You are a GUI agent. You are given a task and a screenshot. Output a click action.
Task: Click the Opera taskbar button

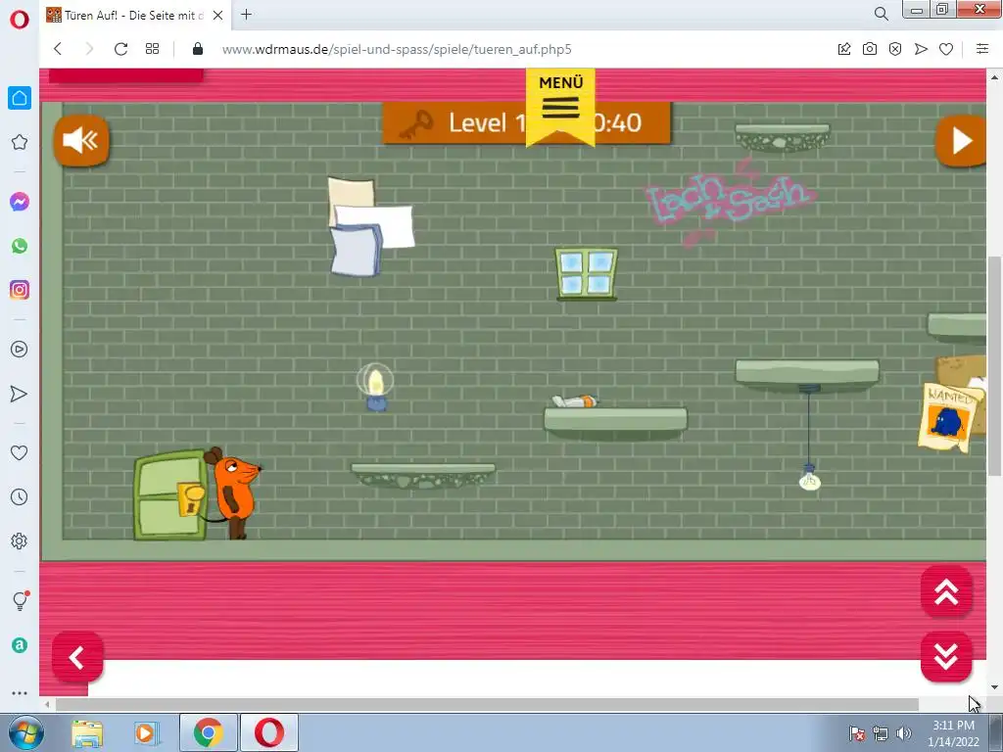point(269,732)
